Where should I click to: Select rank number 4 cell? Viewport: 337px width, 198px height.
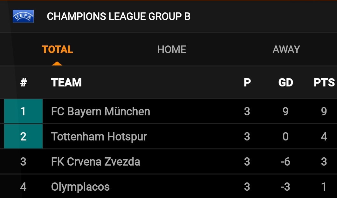click(23, 187)
